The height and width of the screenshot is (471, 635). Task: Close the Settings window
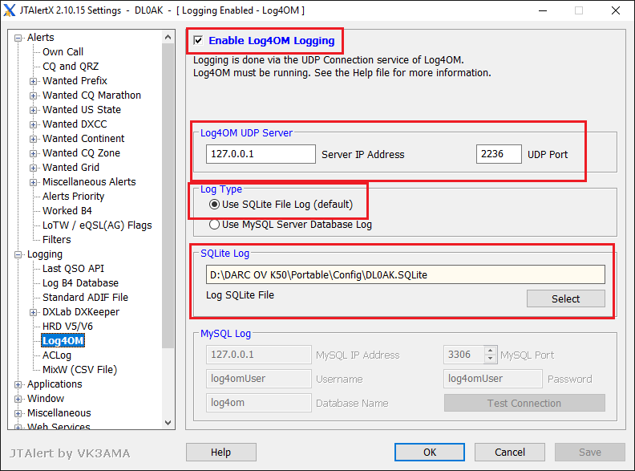pos(616,10)
